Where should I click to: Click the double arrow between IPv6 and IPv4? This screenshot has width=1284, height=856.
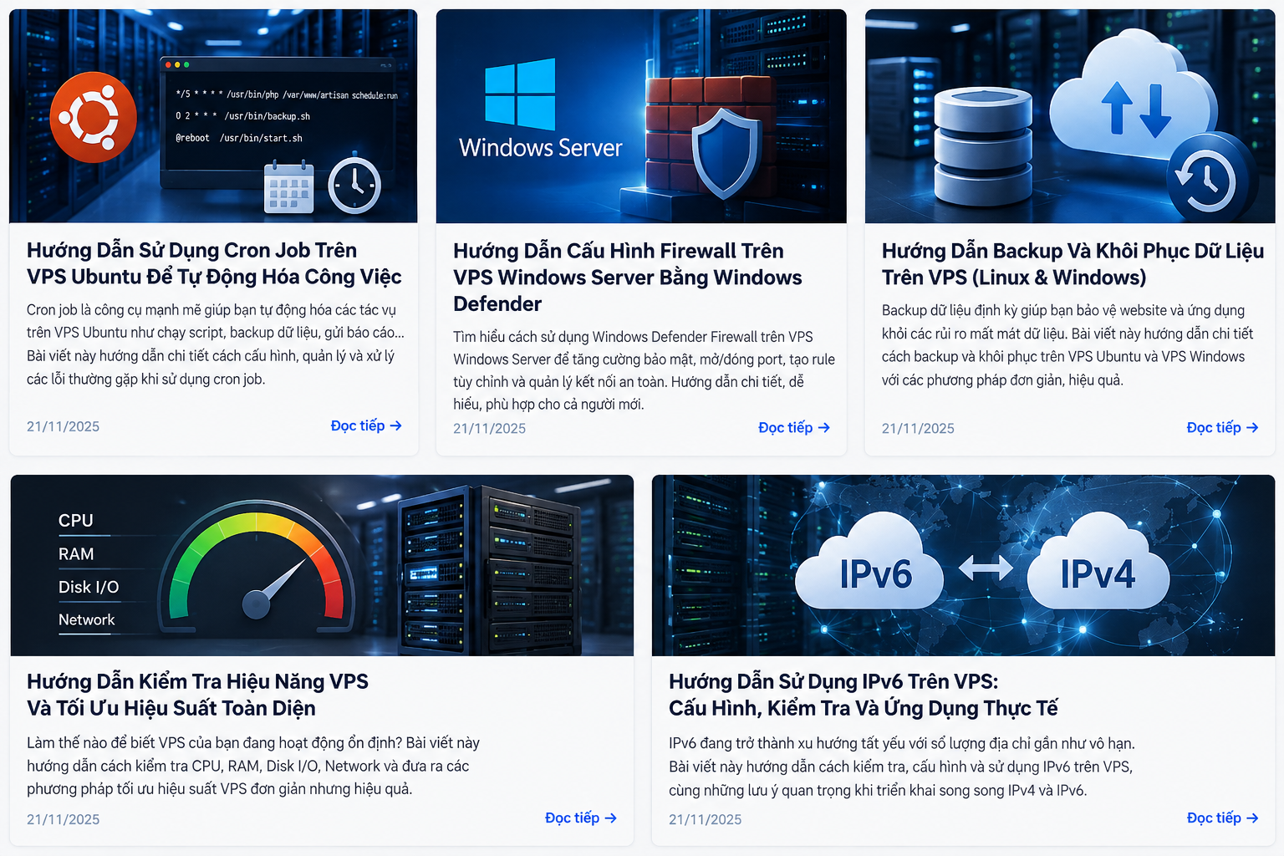986,569
